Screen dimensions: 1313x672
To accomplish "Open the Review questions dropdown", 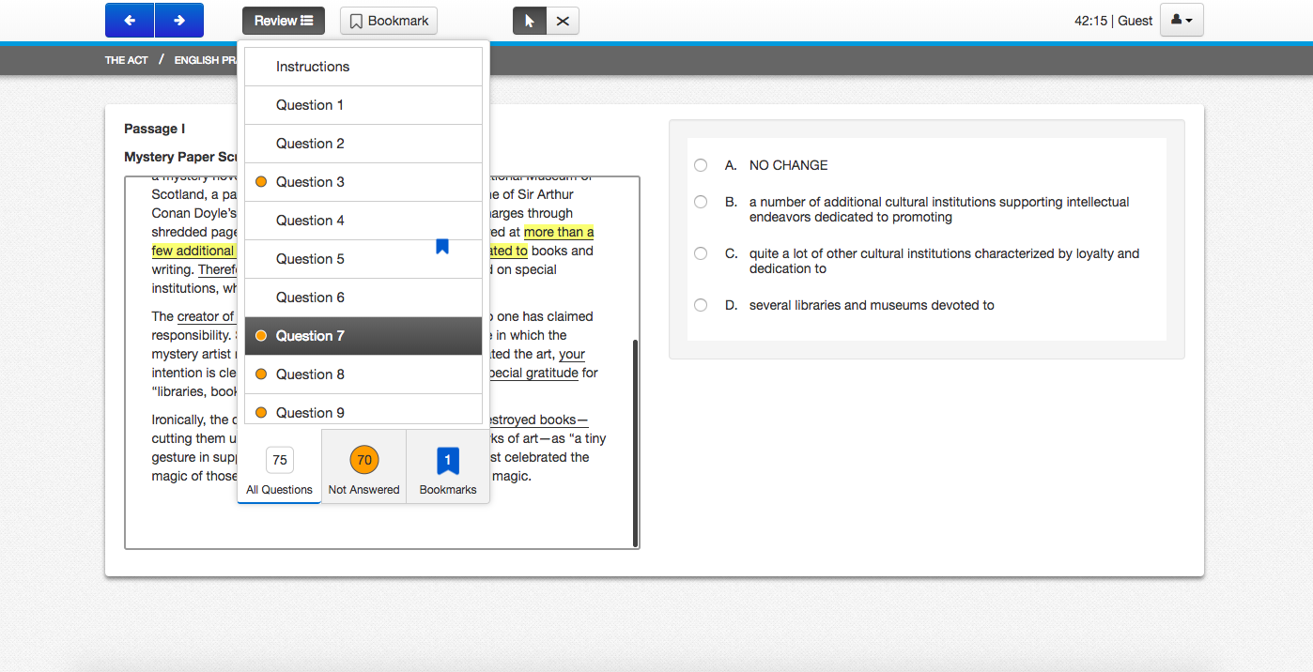I will [x=283, y=20].
